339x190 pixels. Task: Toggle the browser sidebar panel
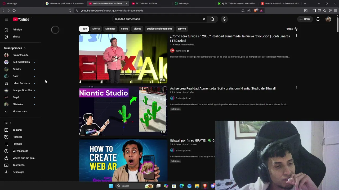coord(314,11)
